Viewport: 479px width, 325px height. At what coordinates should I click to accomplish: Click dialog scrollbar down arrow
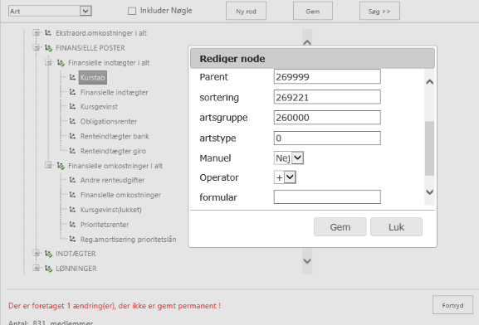pyautogui.click(x=429, y=192)
